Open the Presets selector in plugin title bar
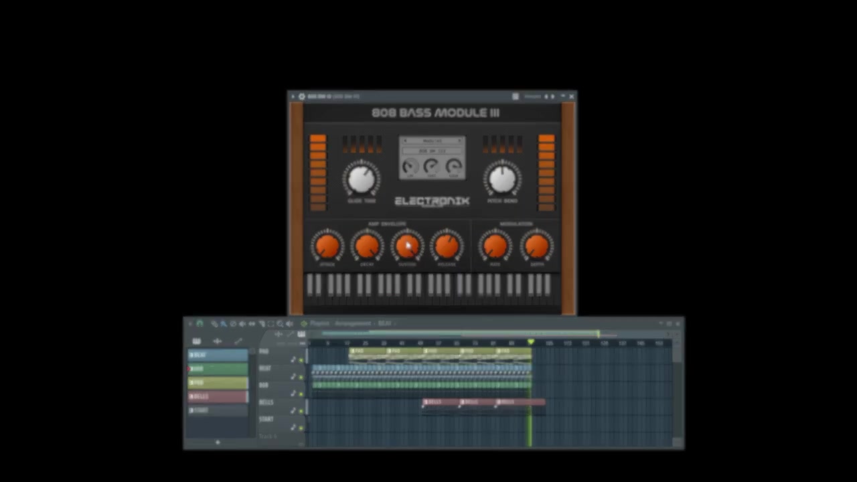 532,96
